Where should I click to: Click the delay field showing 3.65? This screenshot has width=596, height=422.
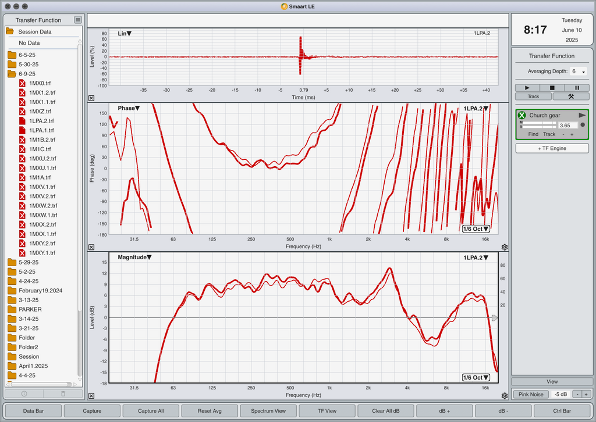pos(567,125)
